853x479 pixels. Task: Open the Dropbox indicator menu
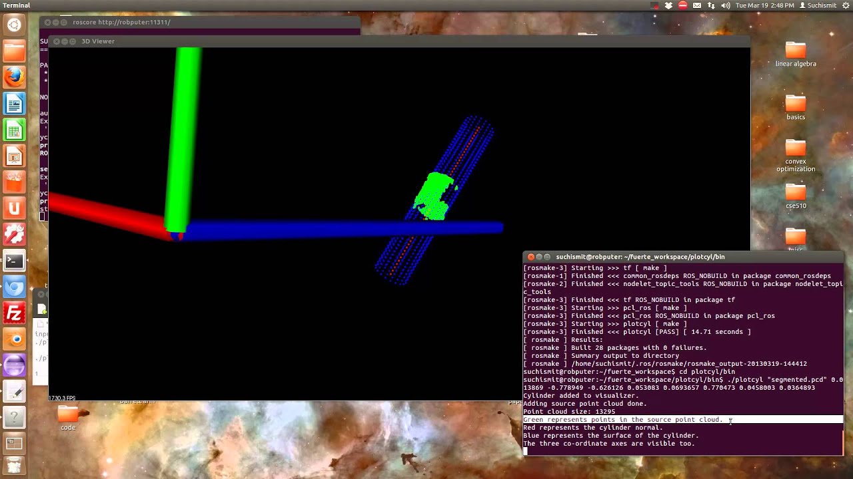(668, 5)
